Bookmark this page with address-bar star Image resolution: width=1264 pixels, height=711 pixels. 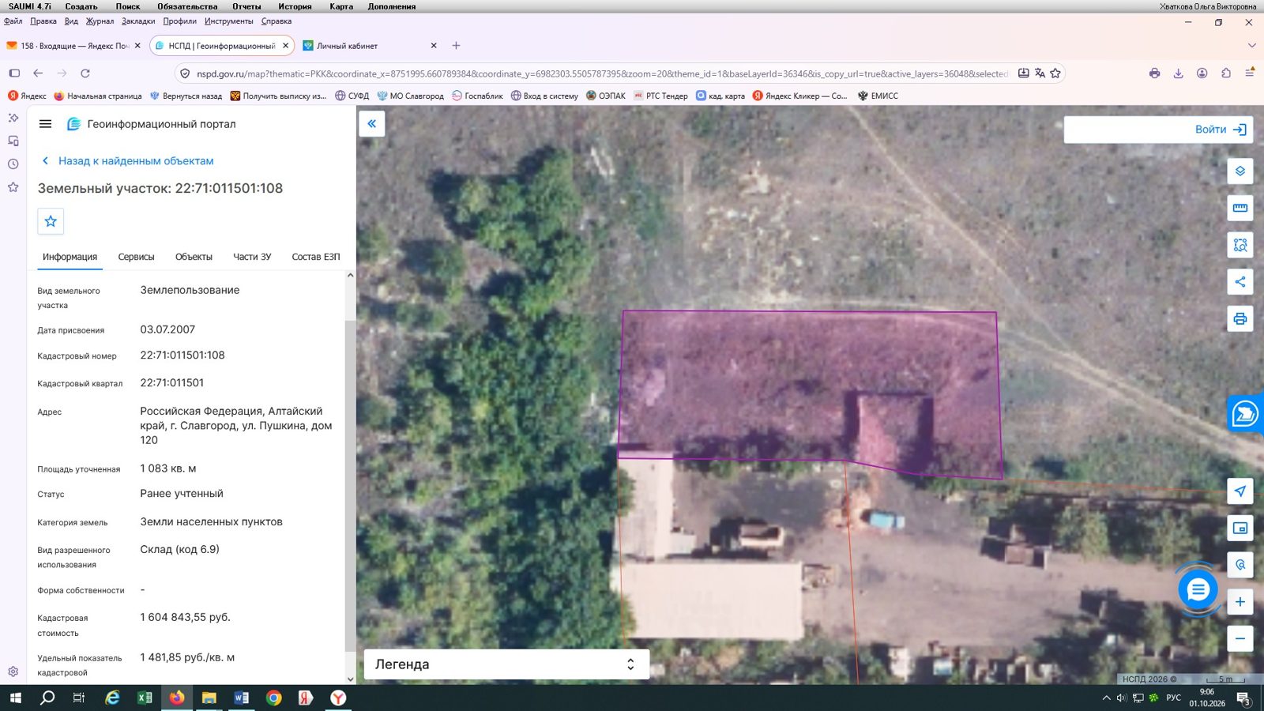click(x=1055, y=73)
